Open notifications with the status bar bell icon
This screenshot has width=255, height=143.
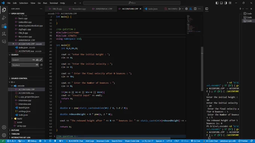(252, 141)
